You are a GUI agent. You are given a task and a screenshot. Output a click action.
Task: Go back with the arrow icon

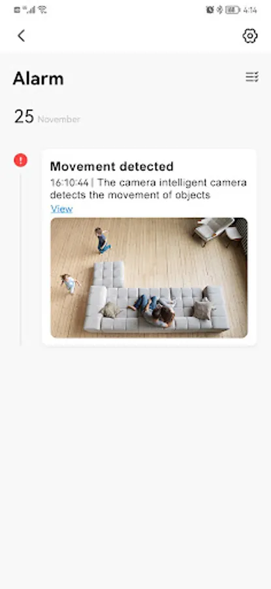[x=22, y=36]
